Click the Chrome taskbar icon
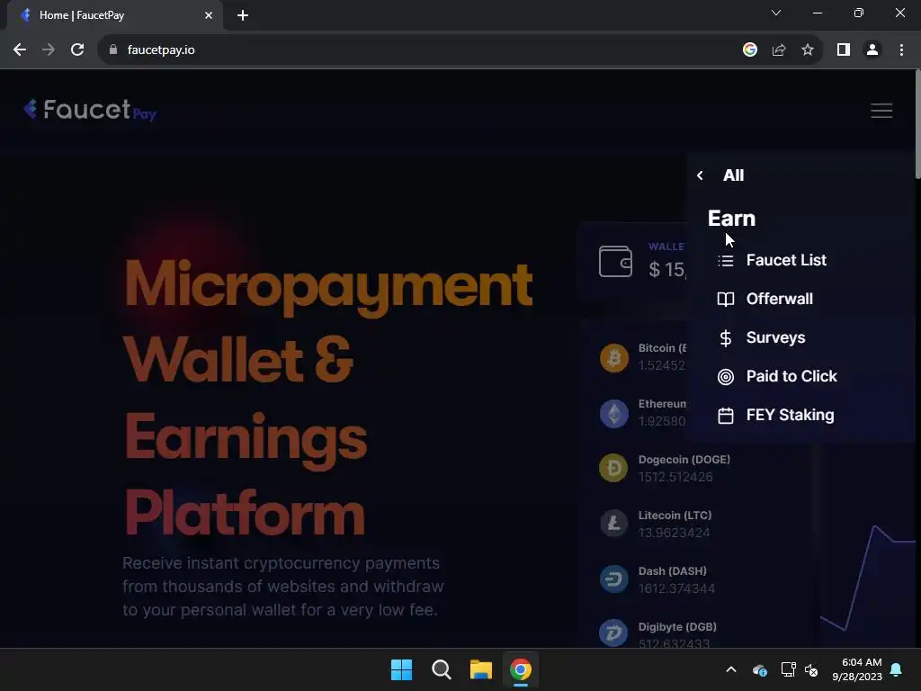The height and width of the screenshot is (691, 921). point(521,669)
